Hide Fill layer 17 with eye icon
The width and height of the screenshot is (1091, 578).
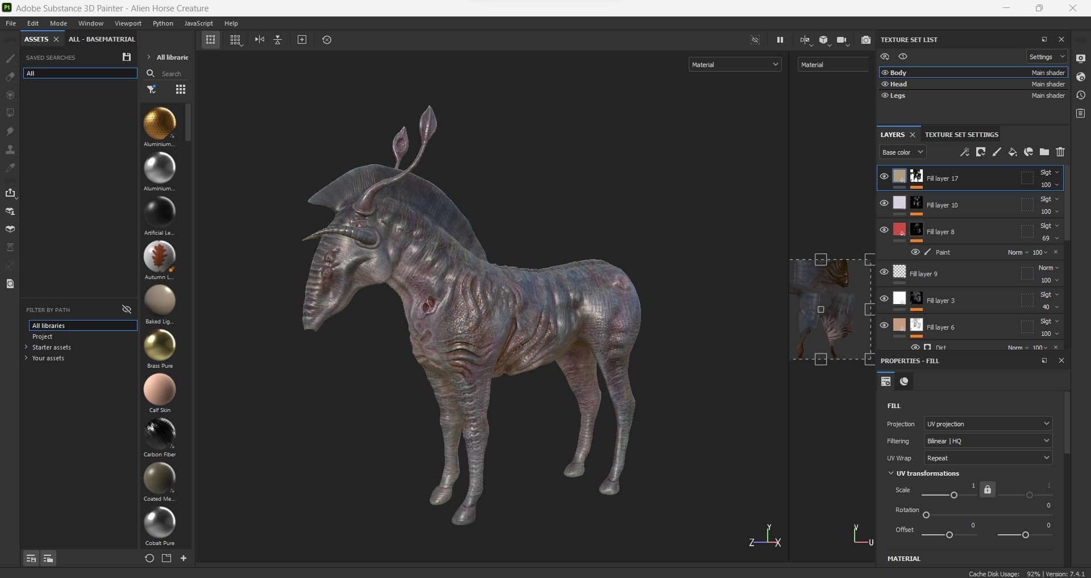(x=884, y=177)
